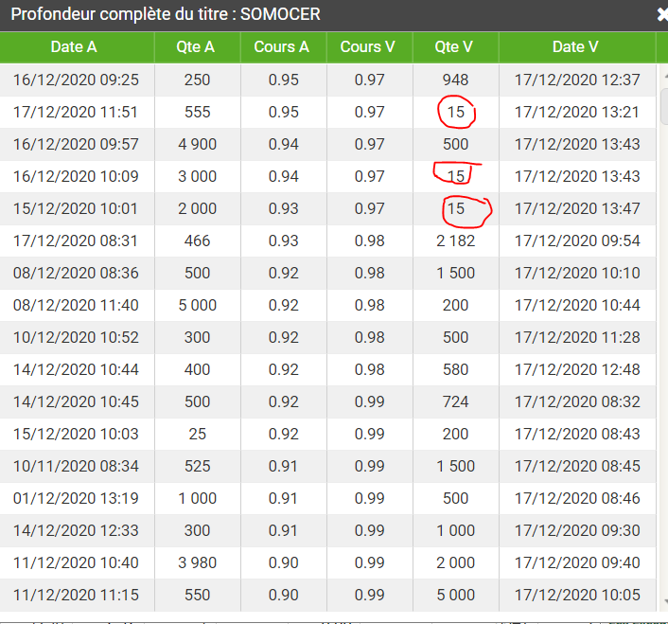Select Qte A value 3 980

pos(197,562)
